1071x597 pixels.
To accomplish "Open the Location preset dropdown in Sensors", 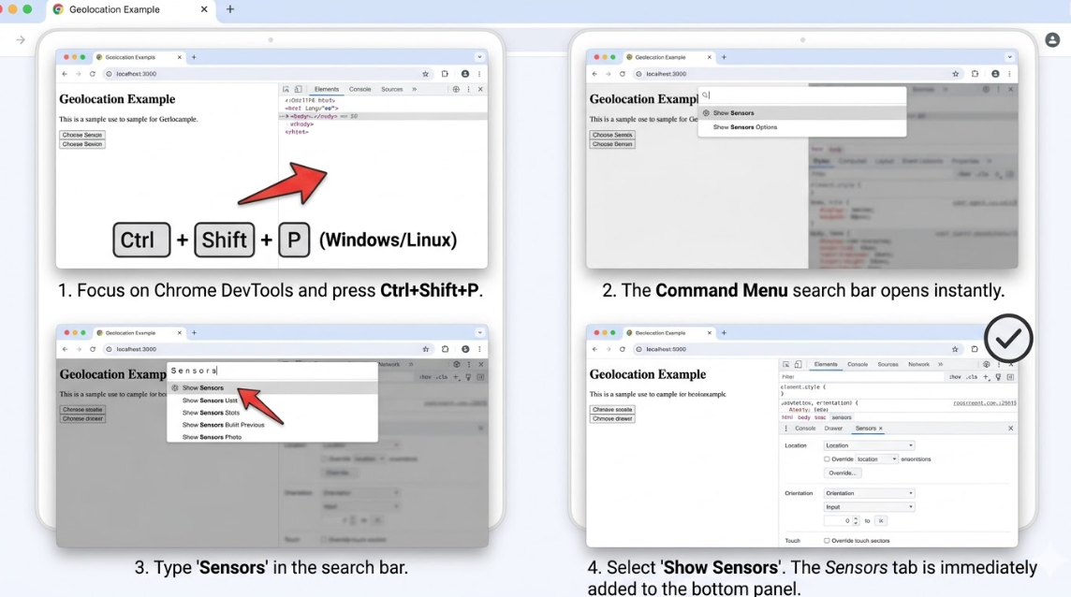I will point(869,445).
